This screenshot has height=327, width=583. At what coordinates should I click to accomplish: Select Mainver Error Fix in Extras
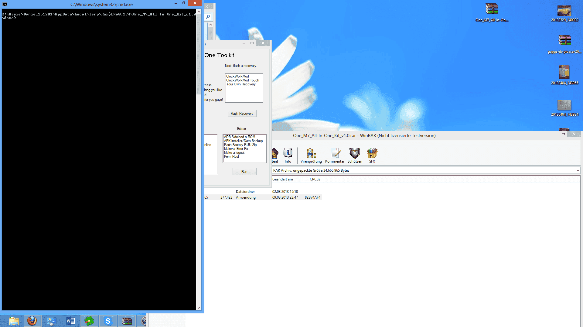click(236, 149)
